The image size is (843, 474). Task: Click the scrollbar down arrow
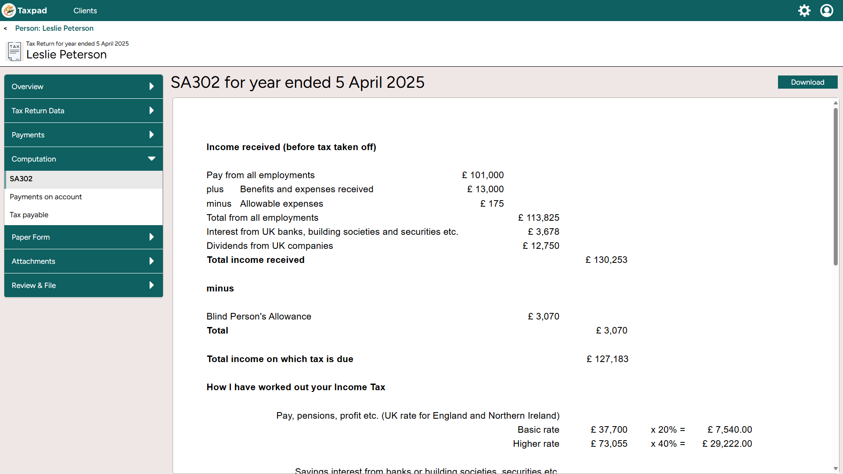pyautogui.click(x=836, y=468)
